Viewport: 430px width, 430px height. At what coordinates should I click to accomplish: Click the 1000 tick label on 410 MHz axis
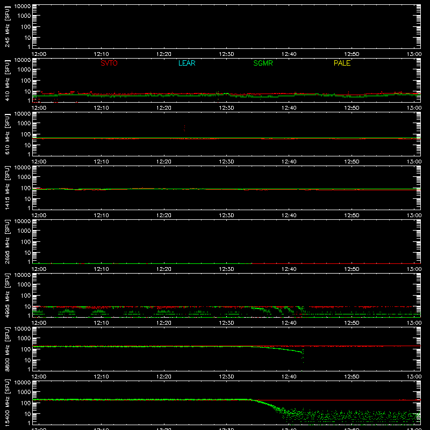(x=24, y=70)
